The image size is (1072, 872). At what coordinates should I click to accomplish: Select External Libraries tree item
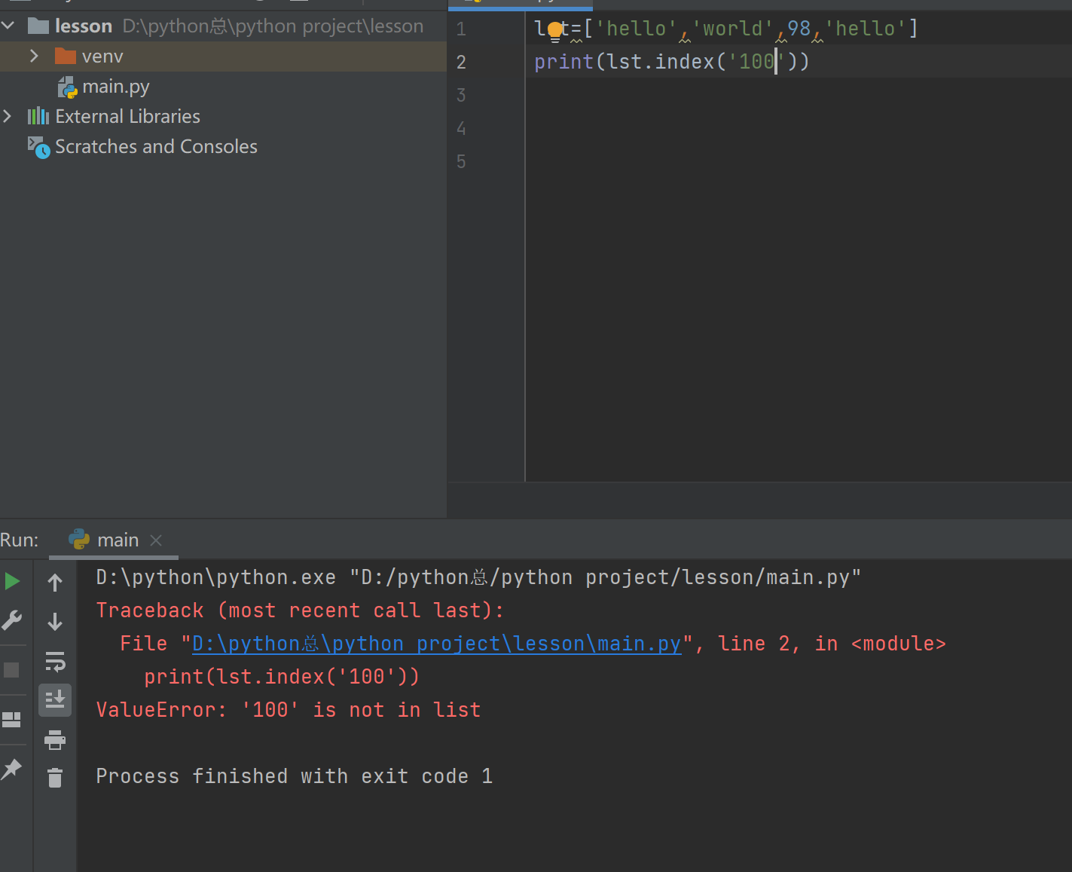pyautogui.click(x=128, y=116)
